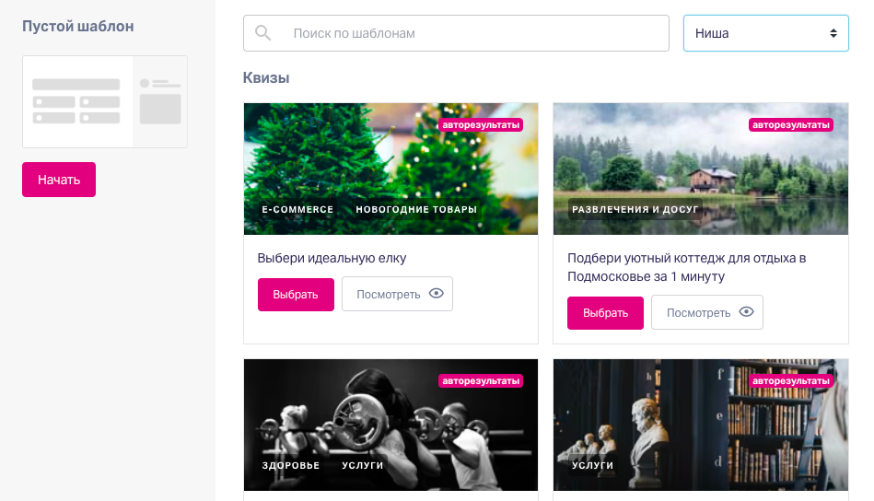Click the ЗДОРОВЬЕ tag on gym image
874x501 pixels.
pos(291,465)
